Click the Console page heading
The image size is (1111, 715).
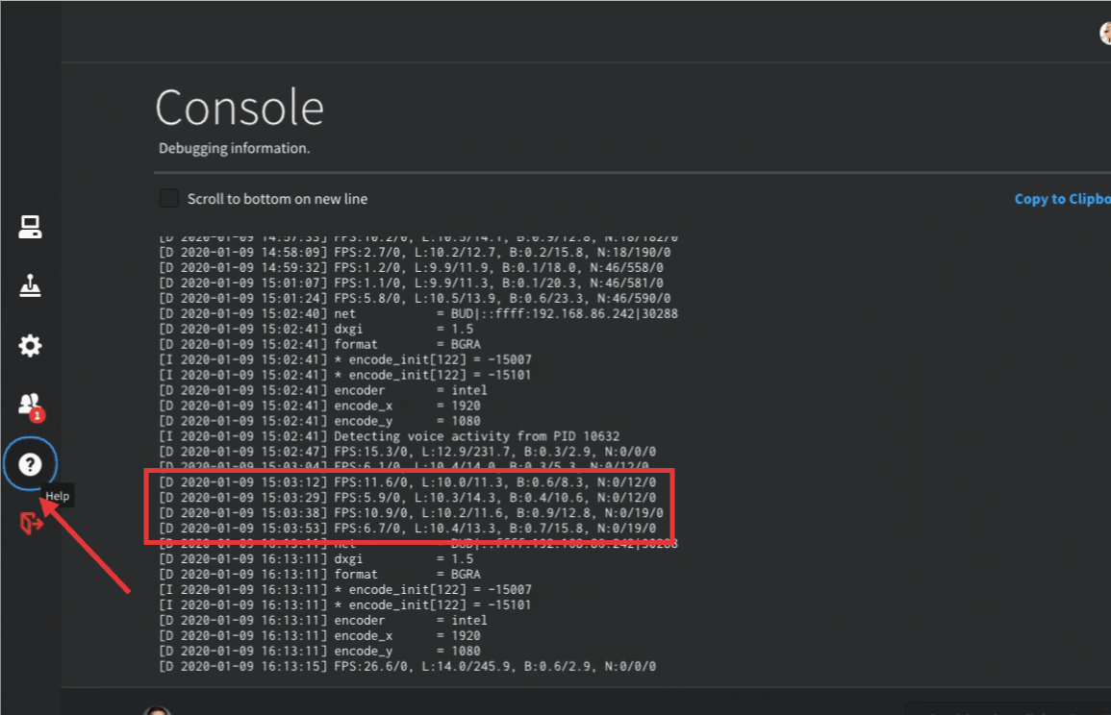(240, 108)
